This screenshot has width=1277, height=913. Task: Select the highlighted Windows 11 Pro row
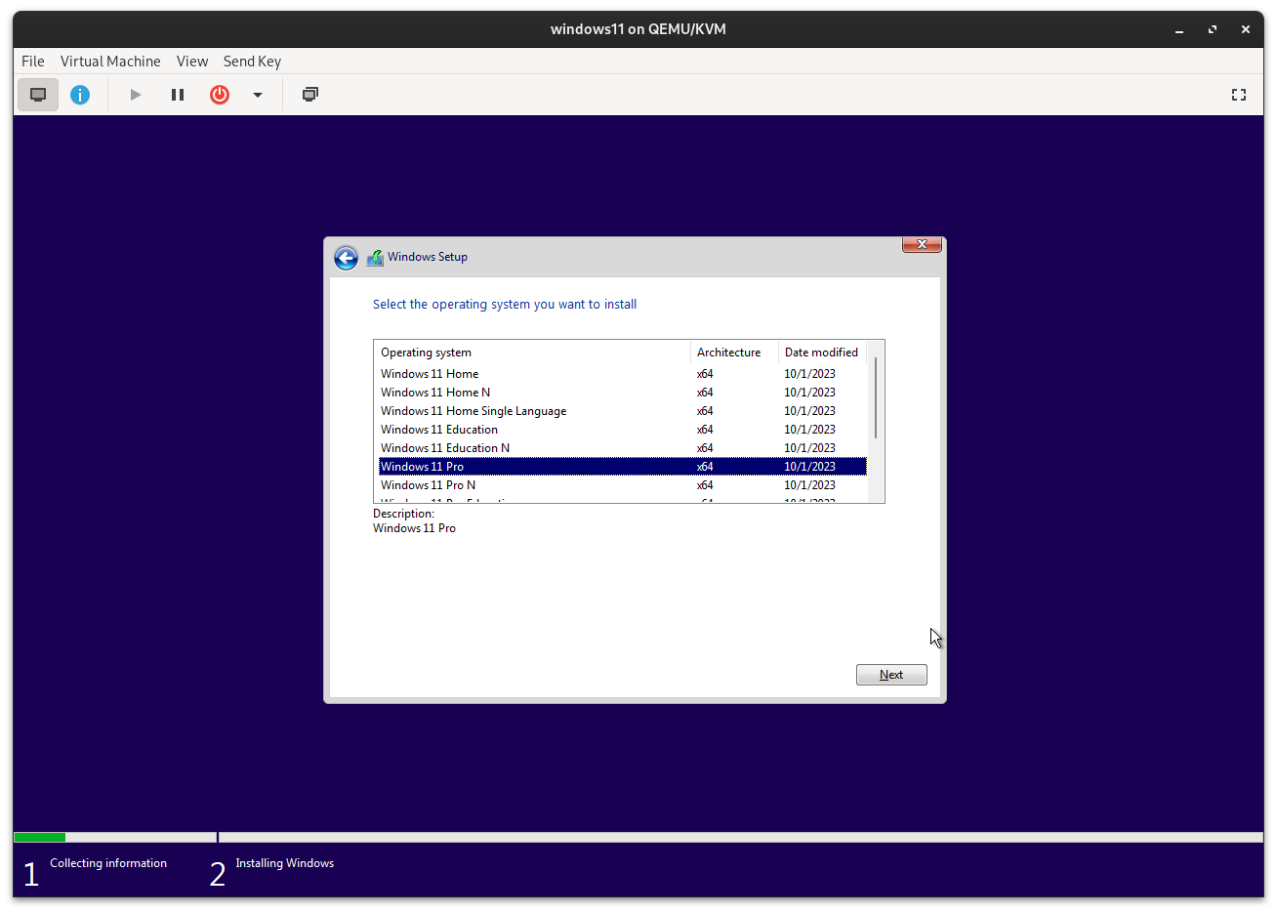(623, 467)
